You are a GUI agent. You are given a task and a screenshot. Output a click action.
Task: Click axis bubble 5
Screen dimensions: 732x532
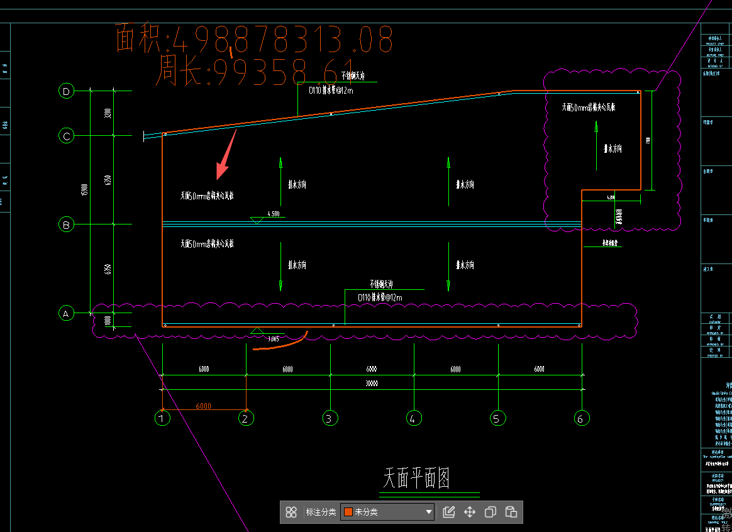[497, 418]
